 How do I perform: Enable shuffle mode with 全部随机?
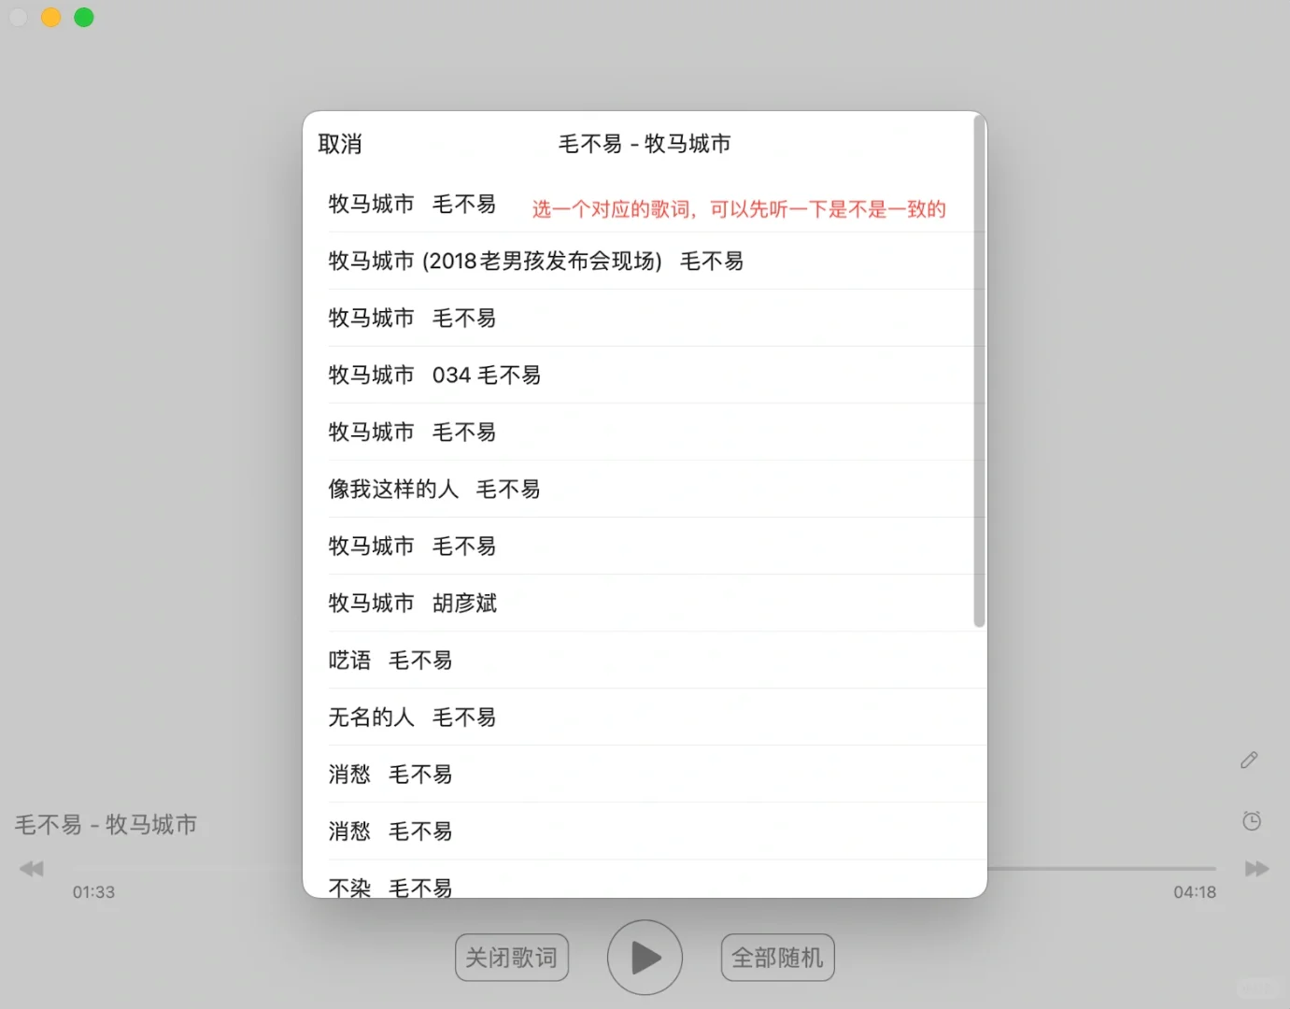777,957
